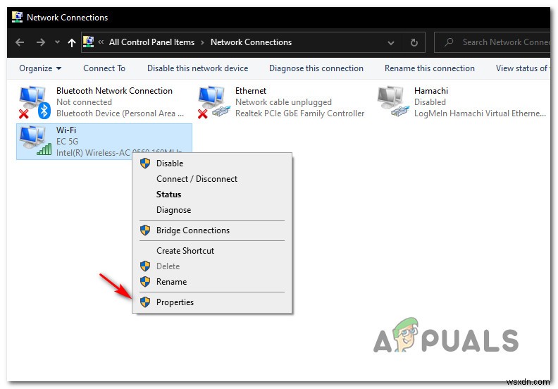The image size is (558, 389).
Task: Choose Create Shortcut in the context menu
Action: click(x=212, y=251)
